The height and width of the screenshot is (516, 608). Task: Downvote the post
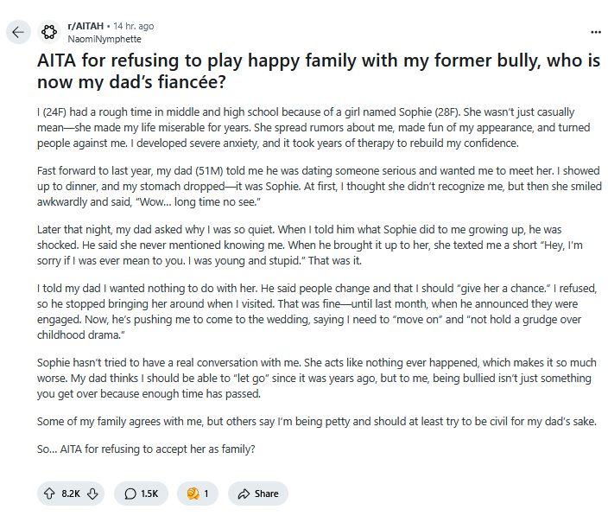pyautogui.click(x=92, y=494)
